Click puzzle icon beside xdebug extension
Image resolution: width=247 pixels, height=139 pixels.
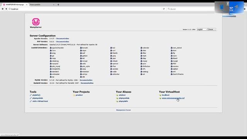click(142, 71)
